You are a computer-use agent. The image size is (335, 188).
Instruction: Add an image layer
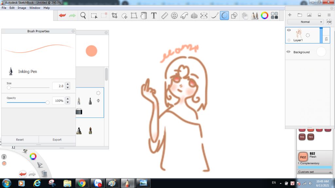coord(309,15)
